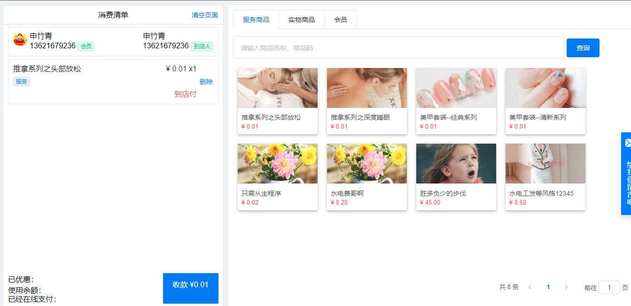
Task: Click the red 到店付 text
Action: pyautogui.click(x=185, y=94)
